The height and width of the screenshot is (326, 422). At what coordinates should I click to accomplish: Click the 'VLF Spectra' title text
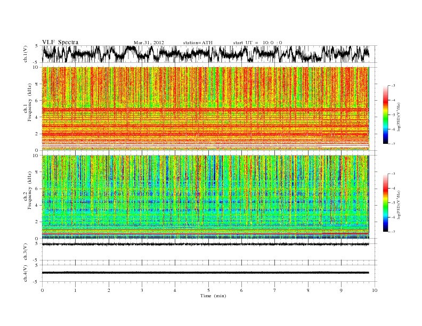pyautogui.click(x=60, y=42)
